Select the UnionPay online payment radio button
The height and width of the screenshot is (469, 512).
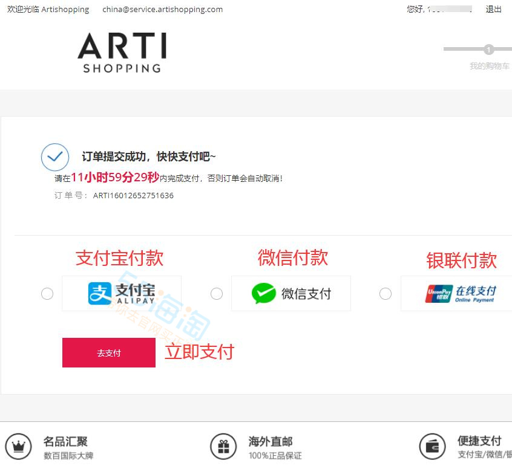pyautogui.click(x=386, y=294)
